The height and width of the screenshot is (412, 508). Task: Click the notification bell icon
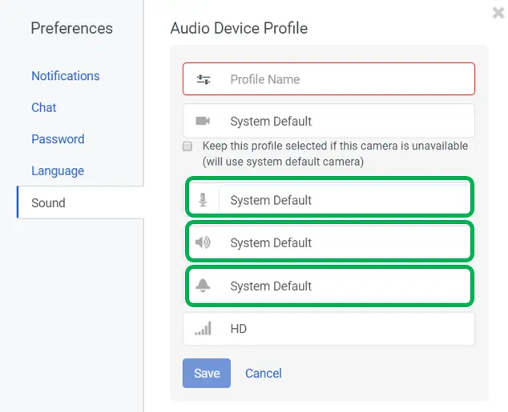(x=203, y=286)
